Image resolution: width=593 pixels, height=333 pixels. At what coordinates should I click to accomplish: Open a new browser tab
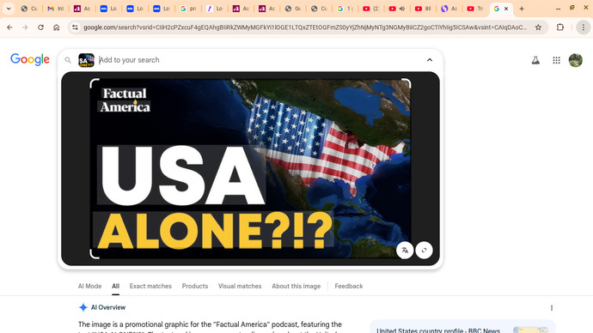point(522,9)
